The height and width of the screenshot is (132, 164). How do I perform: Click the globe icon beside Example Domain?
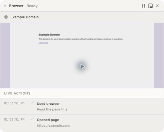click(6, 17)
